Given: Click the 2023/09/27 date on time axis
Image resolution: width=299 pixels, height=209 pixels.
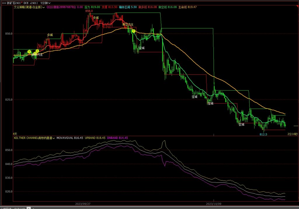Looking at the screenshot, I should coord(83,204).
